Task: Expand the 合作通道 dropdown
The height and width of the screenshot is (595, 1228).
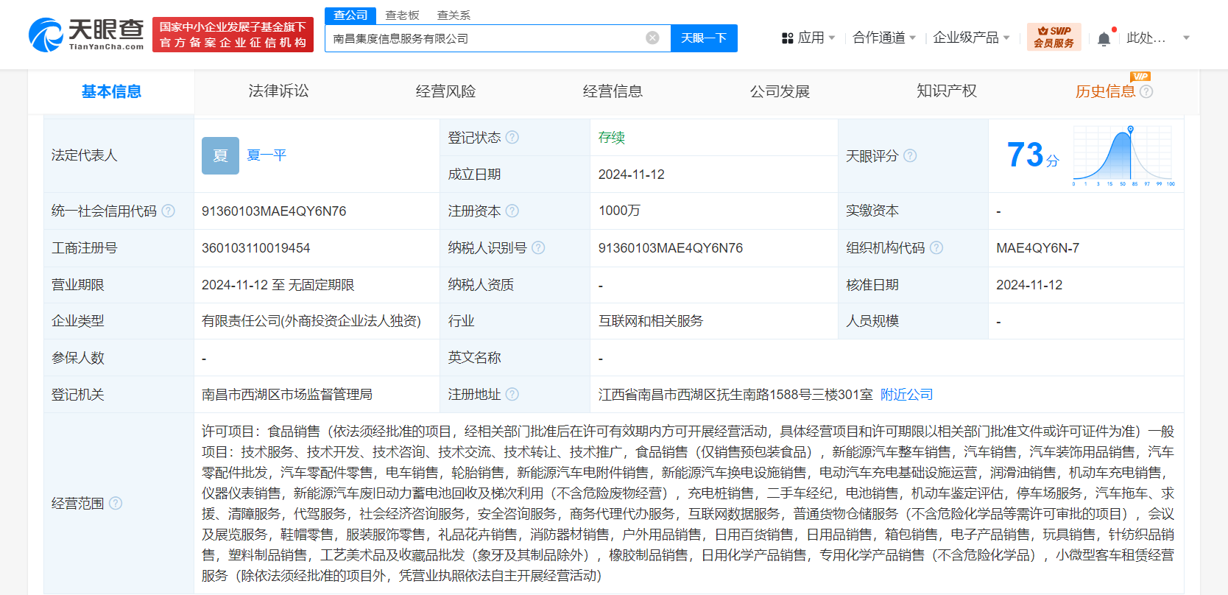Action: pyautogui.click(x=883, y=38)
